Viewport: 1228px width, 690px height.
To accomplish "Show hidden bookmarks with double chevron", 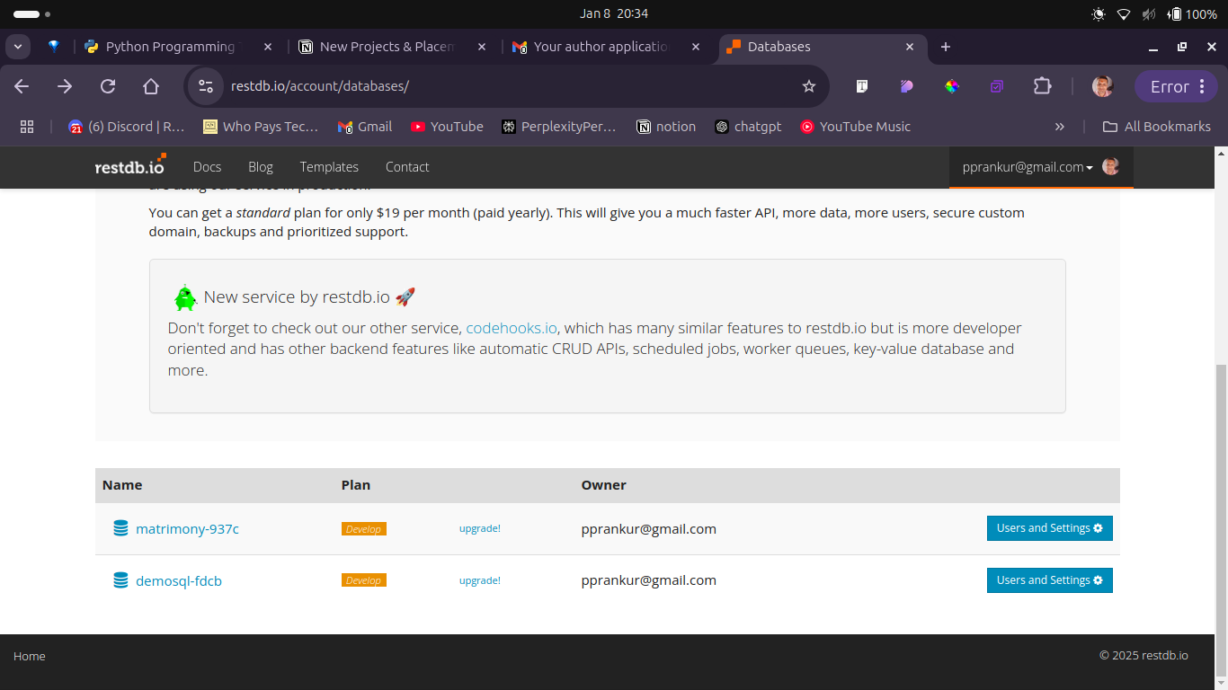I will pyautogui.click(x=1060, y=127).
